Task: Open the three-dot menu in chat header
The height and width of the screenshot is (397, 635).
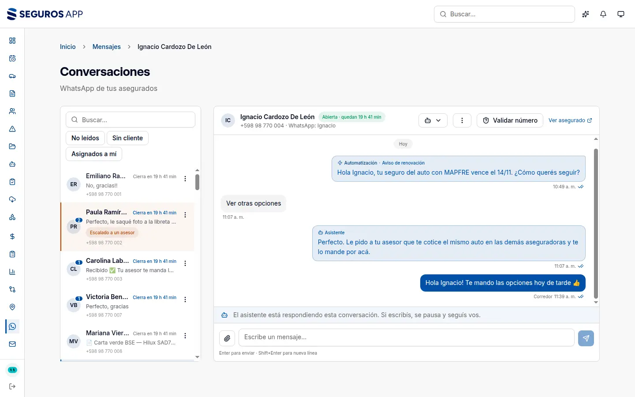Action: pos(462,120)
